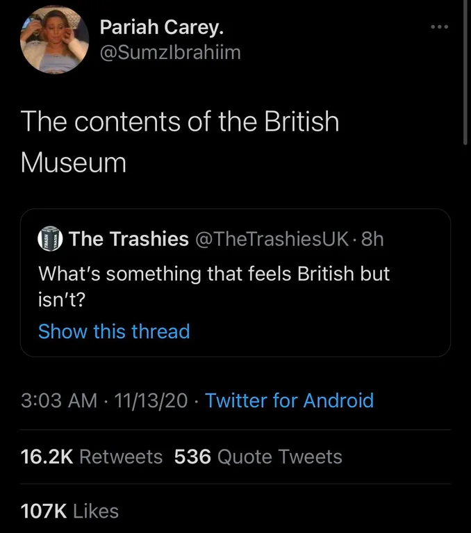View the 107K Likes list

(69, 511)
